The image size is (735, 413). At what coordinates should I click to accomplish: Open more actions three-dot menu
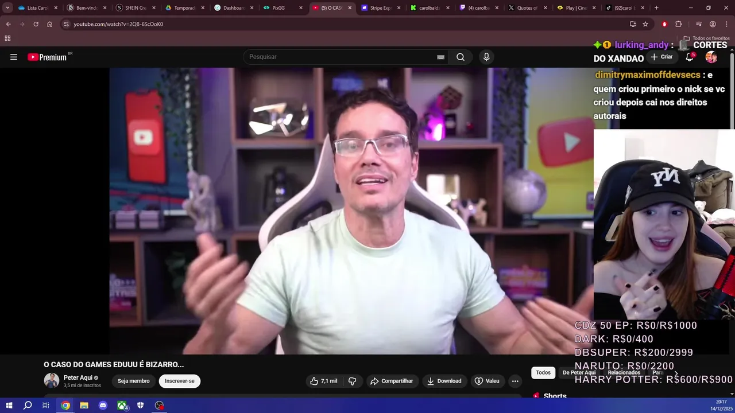click(515, 381)
